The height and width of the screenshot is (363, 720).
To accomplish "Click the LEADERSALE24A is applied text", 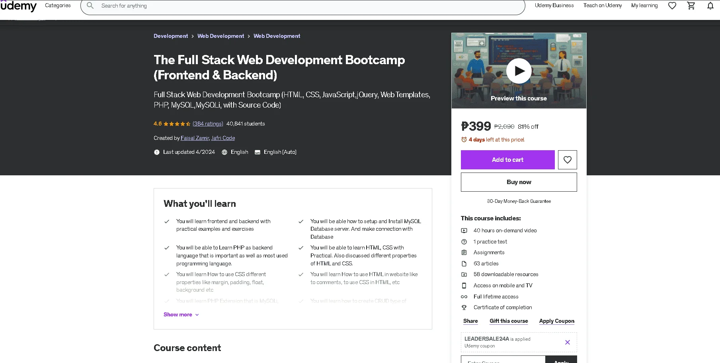I will pyautogui.click(x=497, y=339).
